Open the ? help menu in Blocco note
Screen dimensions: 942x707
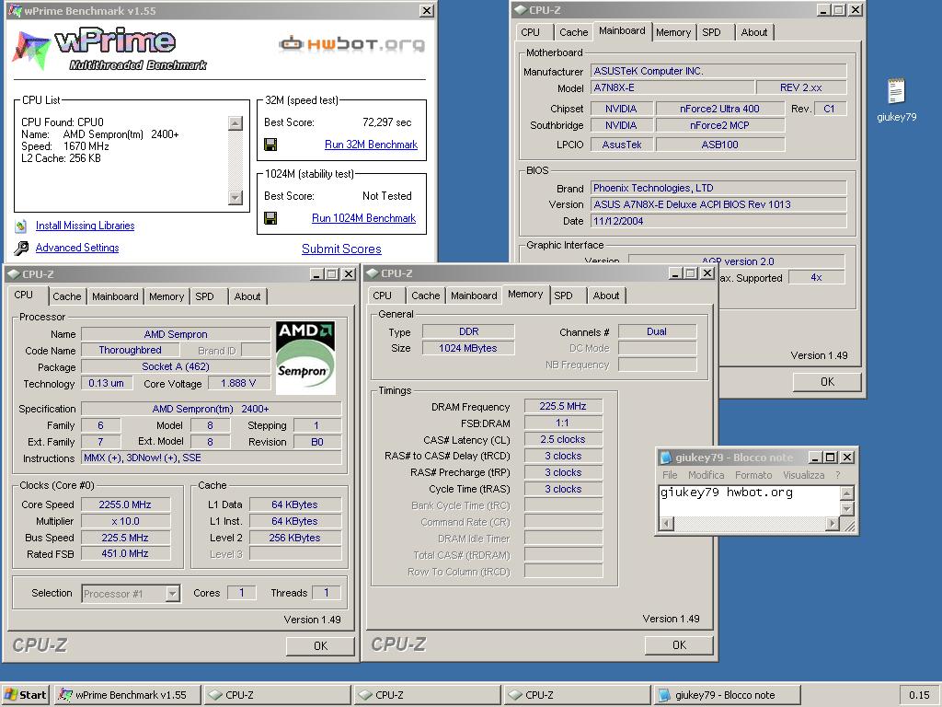click(x=837, y=475)
